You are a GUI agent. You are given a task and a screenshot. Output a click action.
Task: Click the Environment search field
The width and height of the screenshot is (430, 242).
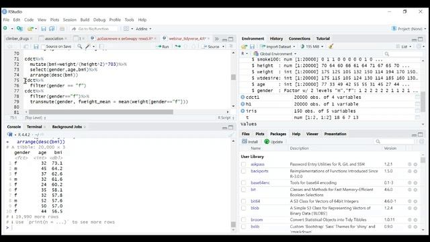(403, 54)
